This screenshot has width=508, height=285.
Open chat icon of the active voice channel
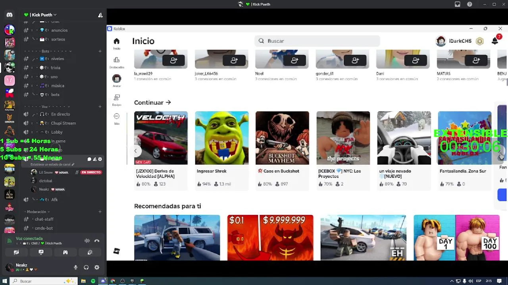tap(89, 159)
